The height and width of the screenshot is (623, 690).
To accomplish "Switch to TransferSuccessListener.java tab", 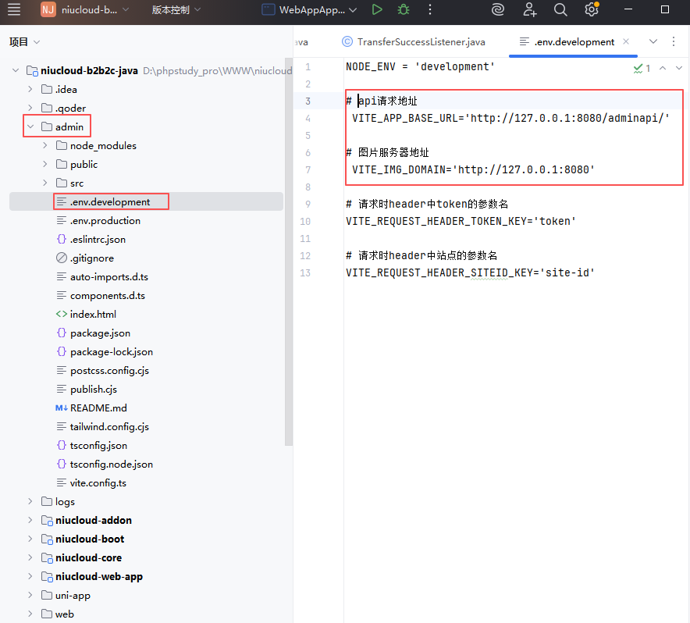I will point(413,42).
